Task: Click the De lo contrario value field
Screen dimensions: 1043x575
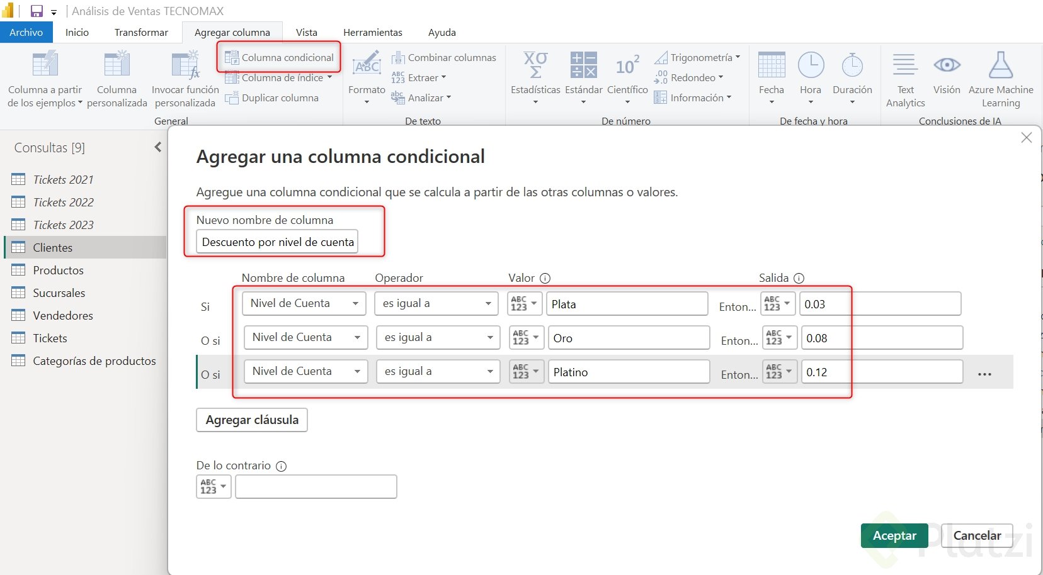Action: (x=316, y=486)
